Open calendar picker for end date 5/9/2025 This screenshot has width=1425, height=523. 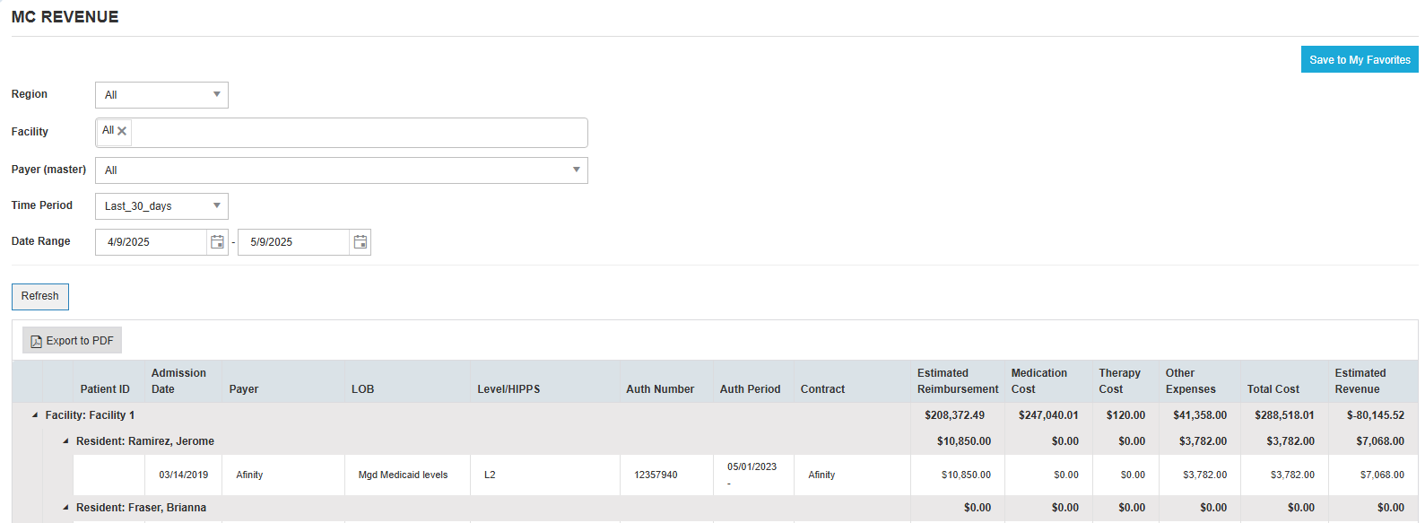360,242
